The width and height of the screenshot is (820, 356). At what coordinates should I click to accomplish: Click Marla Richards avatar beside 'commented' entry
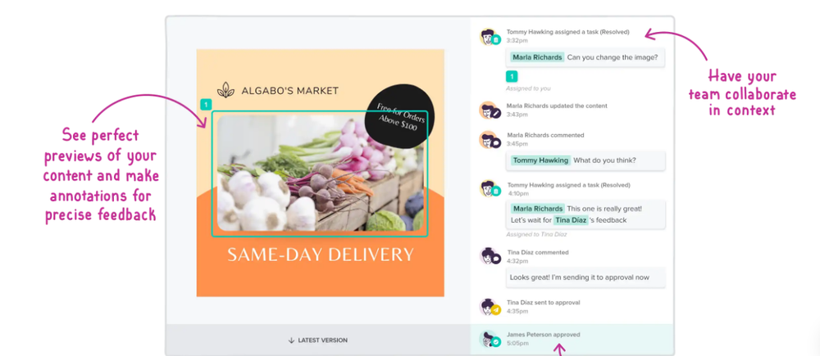[x=490, y=139]
